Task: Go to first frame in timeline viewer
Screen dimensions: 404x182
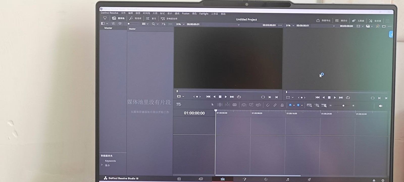Action: pos(317,97)
